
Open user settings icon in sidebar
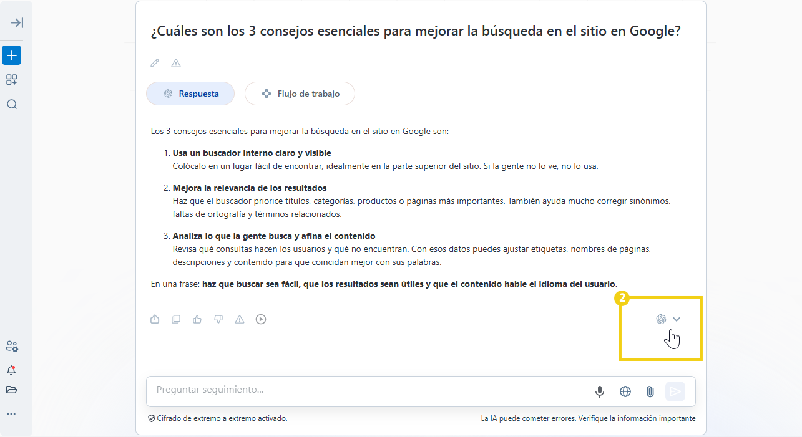click(x=11, y=346)
